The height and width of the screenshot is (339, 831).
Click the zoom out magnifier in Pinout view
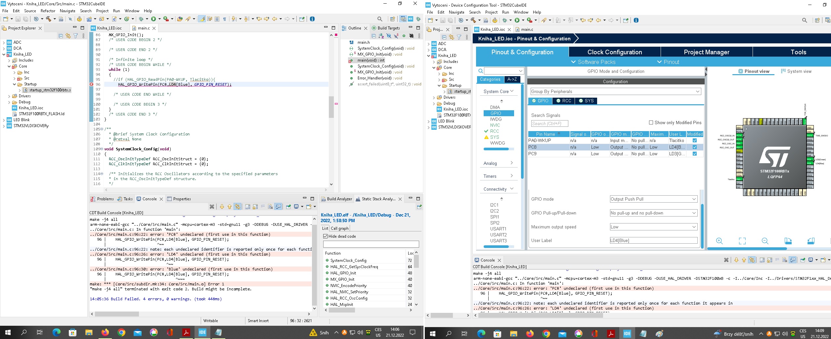(765, 241)
